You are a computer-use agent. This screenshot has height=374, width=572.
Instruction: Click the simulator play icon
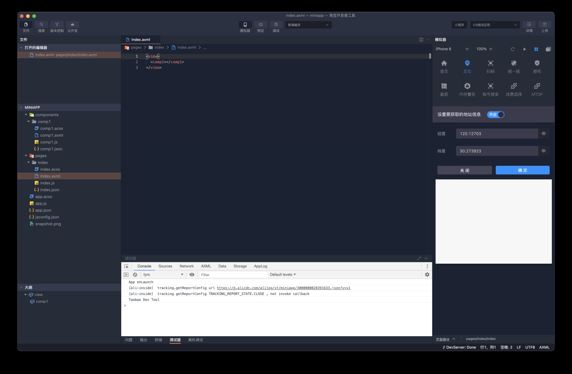(x=524, y=49)
